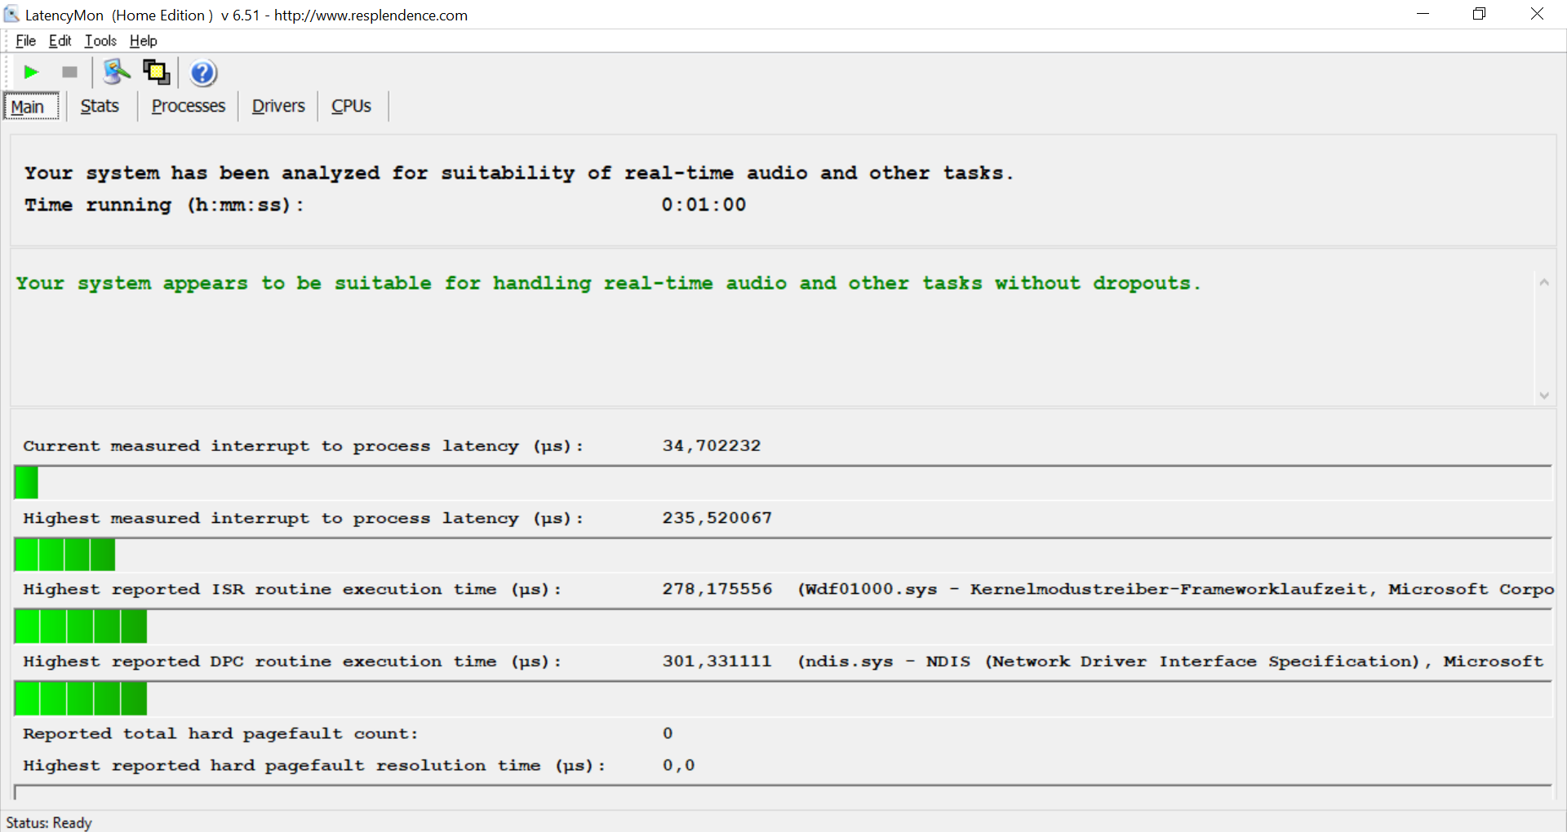Image resolution: width=1567 pixels, height=832 pixels.
Task: Click the current latency green bar
Action: (x=26, y=483)
